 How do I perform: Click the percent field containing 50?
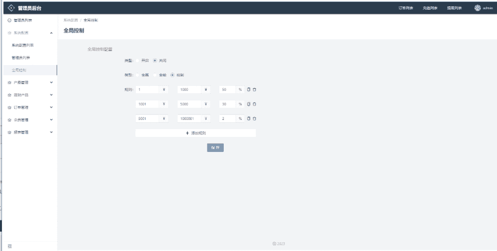(x=228, y=89)
